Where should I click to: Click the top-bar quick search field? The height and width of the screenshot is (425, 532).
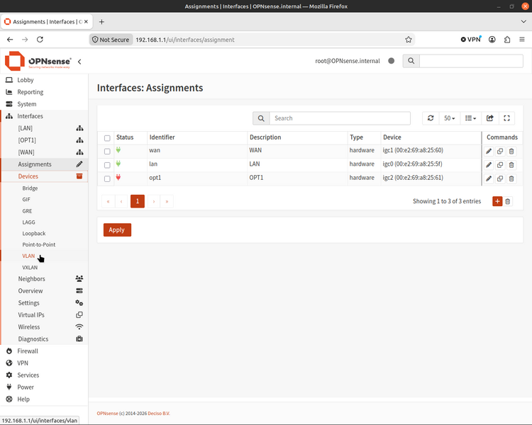click(471, 61)
